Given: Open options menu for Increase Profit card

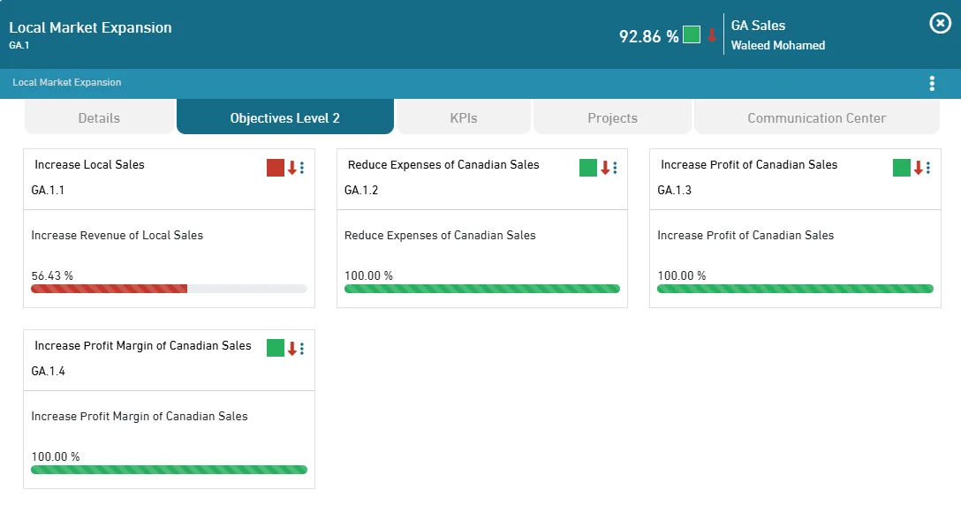Looking at the screenshot, I should pos(928,168).
